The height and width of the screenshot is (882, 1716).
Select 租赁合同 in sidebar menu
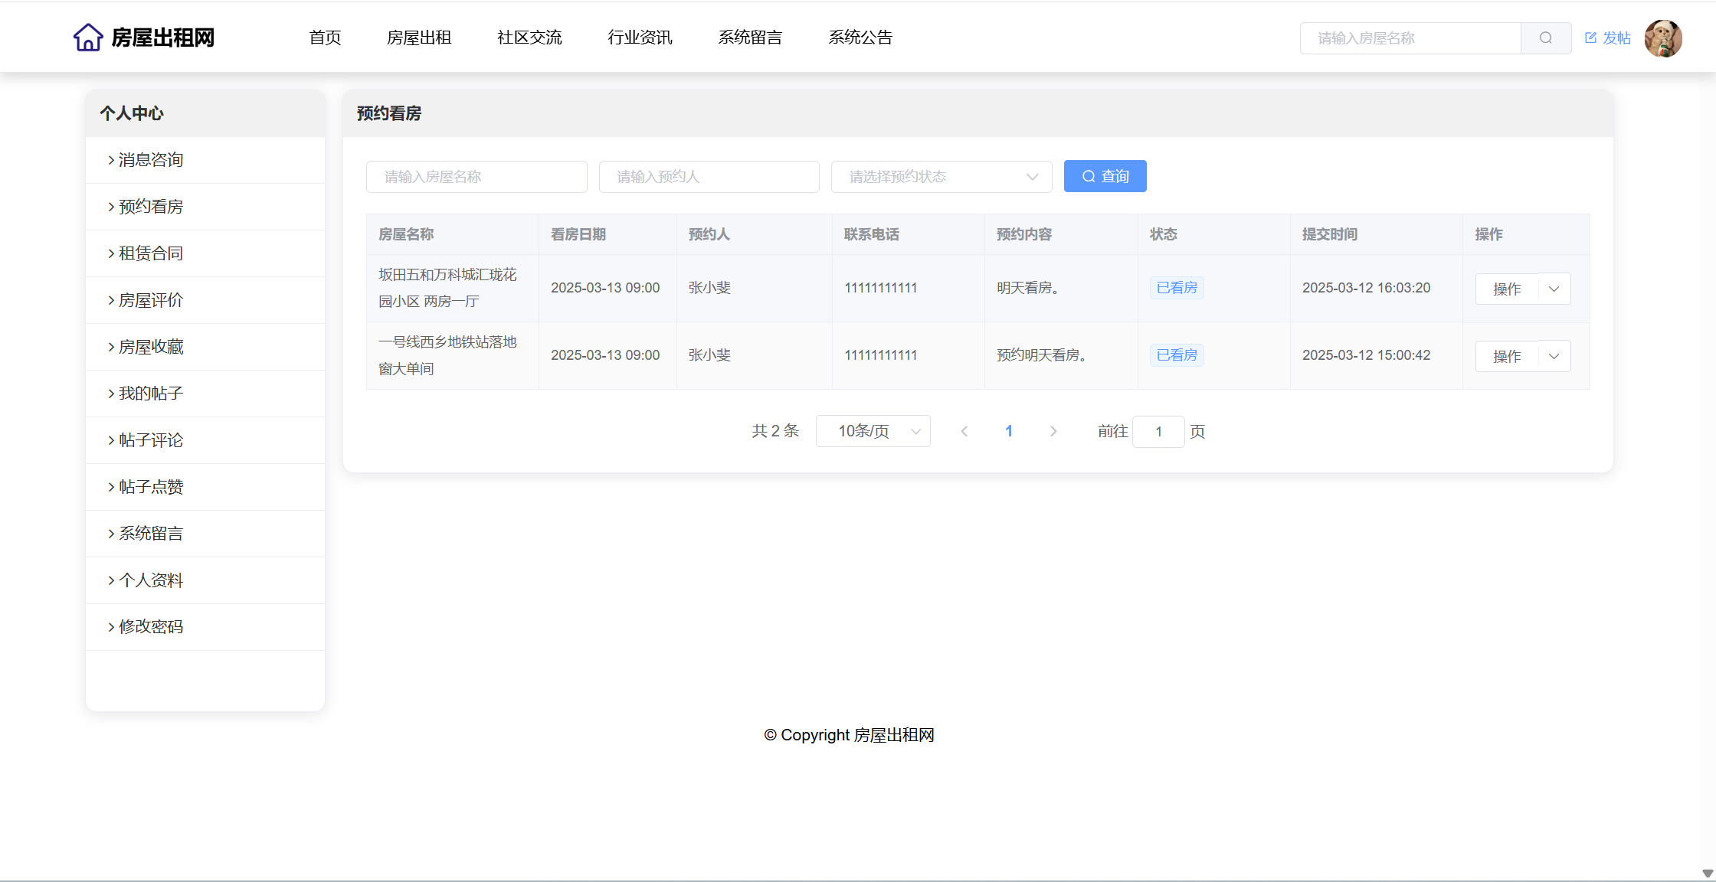pyautogui.click(x=151, y=253)
